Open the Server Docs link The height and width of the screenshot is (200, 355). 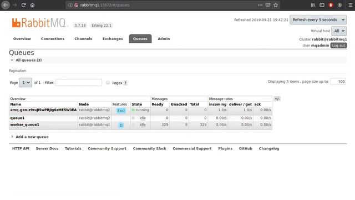pyautogui.click(x=47, y=148)
